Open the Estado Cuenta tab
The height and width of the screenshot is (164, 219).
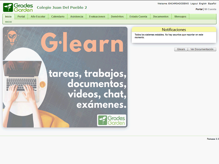pos(138,17)
